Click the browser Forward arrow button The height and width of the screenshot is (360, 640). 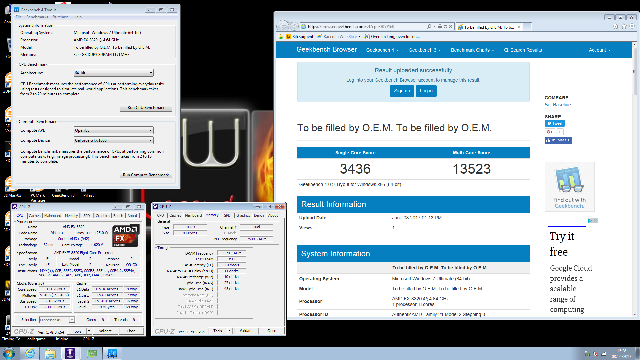pyautogui.click(x=294, y=26)
